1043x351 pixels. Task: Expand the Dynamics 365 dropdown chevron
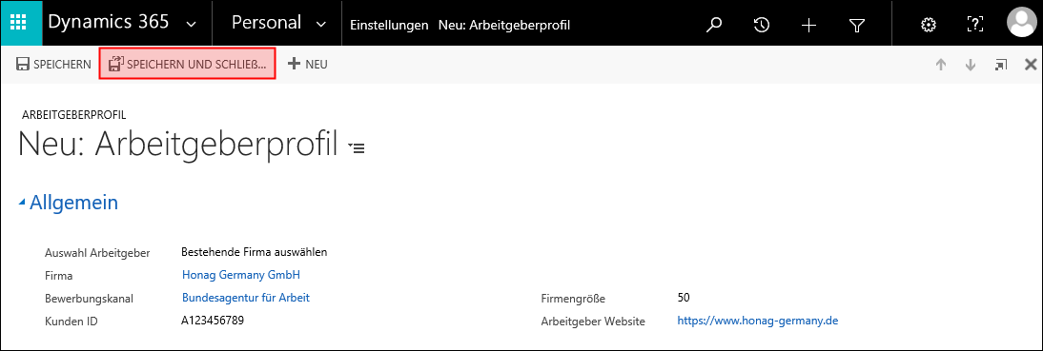tap(192, 25)
